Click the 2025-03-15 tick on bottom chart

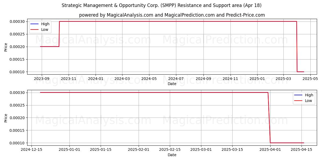(232, 150)
